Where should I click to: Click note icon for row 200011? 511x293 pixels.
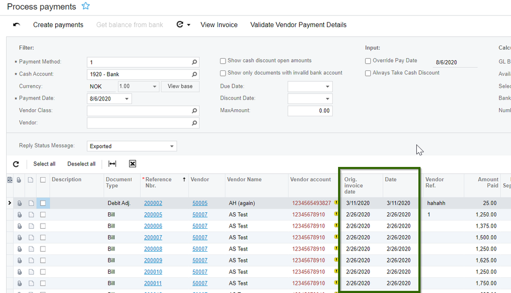(31, 283)
